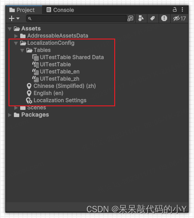Click the lock icon in Project panel
The width and height of the screenshot is (194, 218).
pyautogui.click(x=175, y=9)
